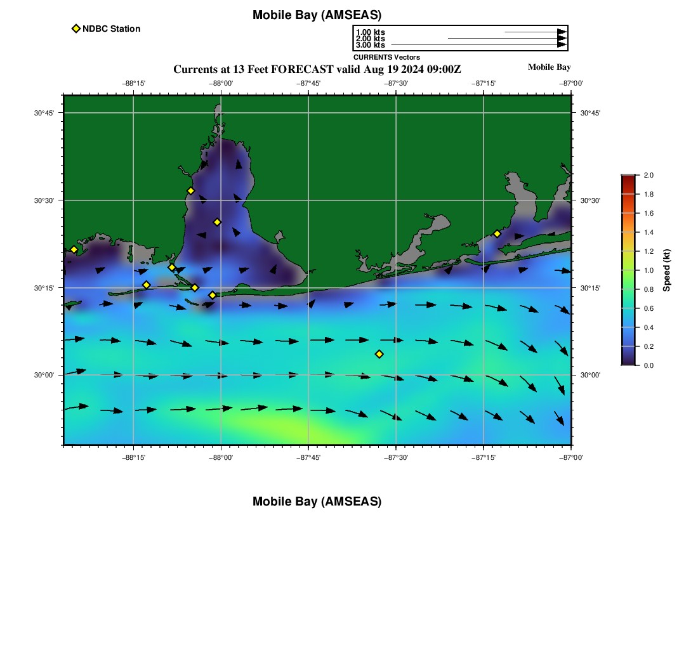The width and height of the screenshot is (698, 666).
Task: Click the 1.0 tick label on the speed colorbar
Action: coord(649,270)
